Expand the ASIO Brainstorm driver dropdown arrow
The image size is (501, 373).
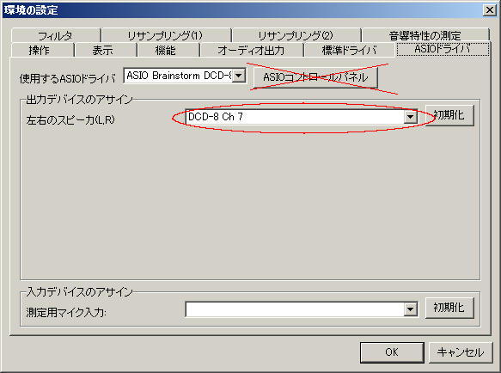[x=238, y=76]
